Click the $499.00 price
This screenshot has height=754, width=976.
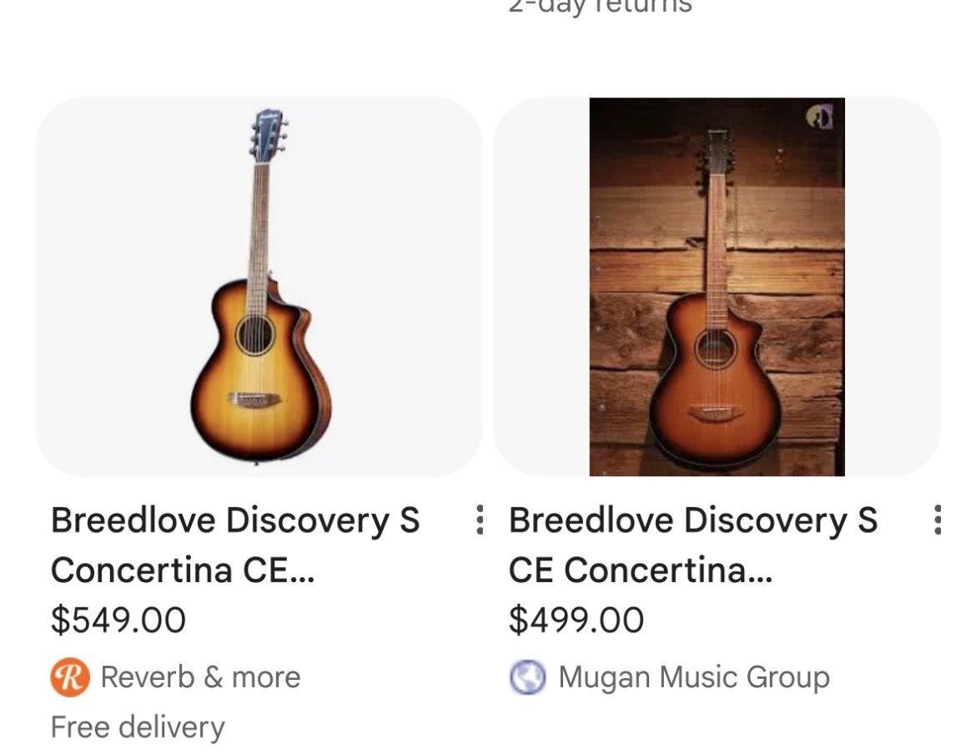click(576, 621)
